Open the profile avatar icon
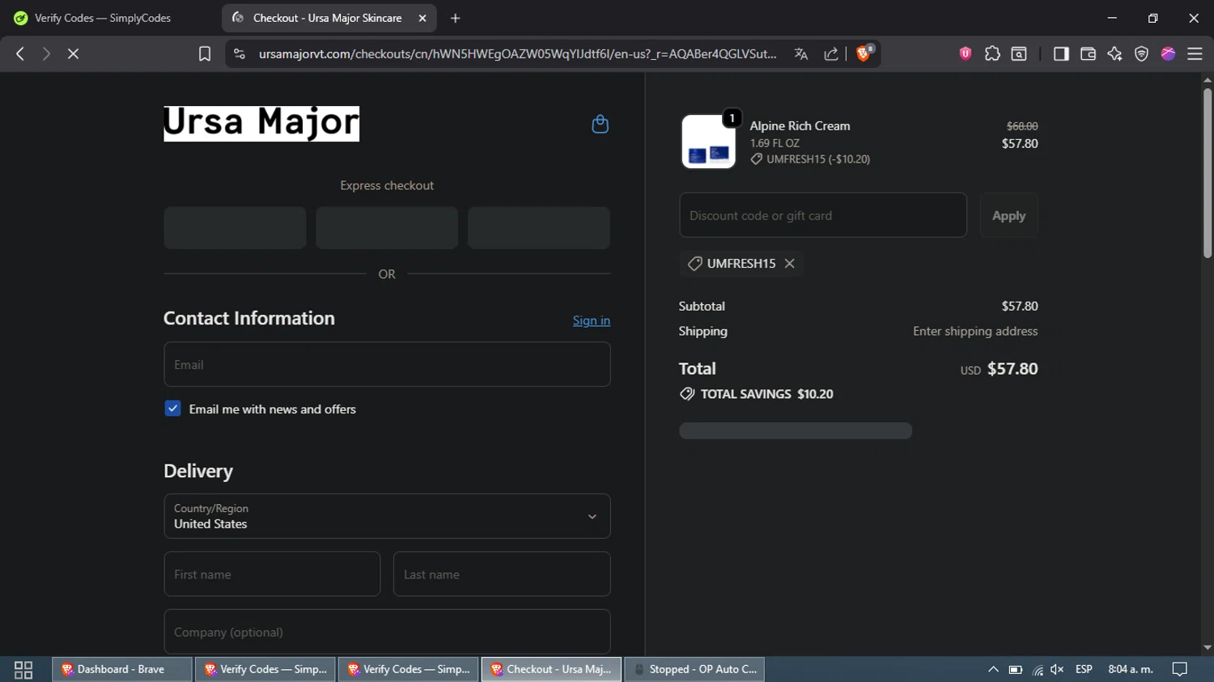The height and width of the screenshot is (682, 1214). (1168, 53)
